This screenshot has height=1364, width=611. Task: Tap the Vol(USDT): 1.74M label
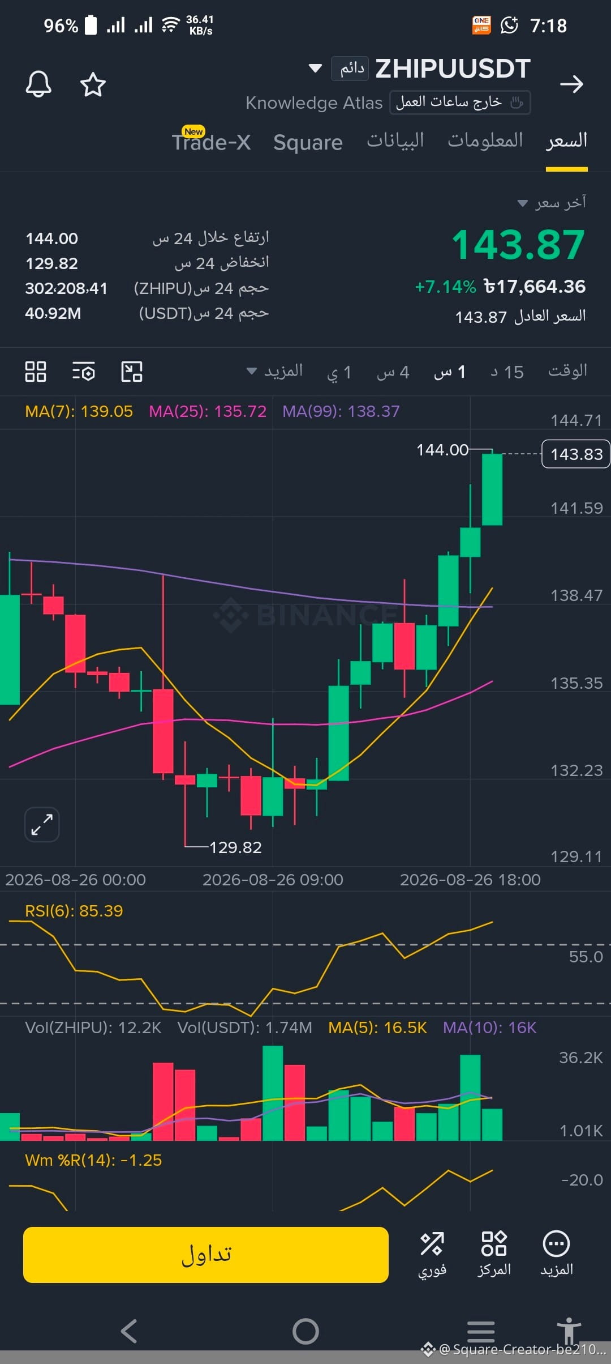(245, 1028)
